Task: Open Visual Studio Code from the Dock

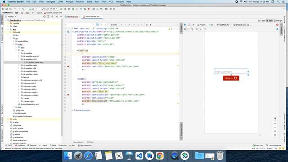Action: coord(139,156)
